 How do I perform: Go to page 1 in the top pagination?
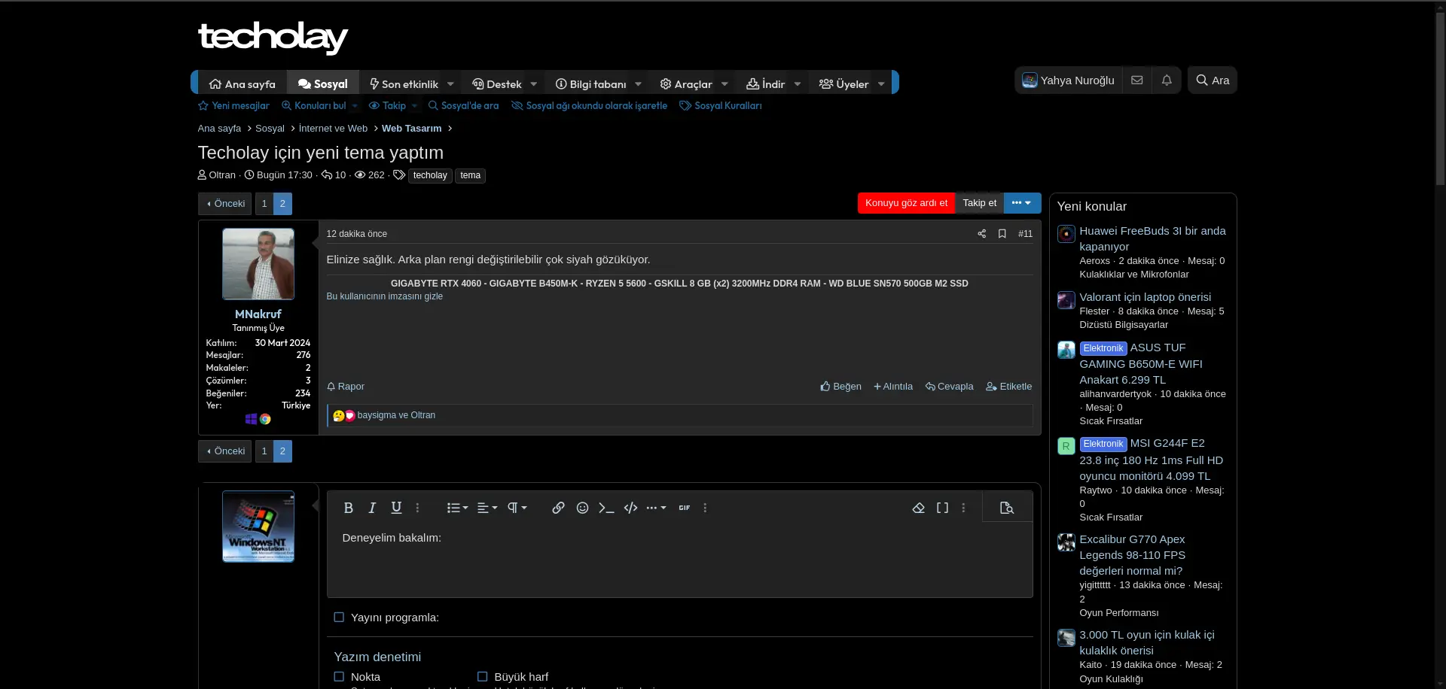(264, 204)
